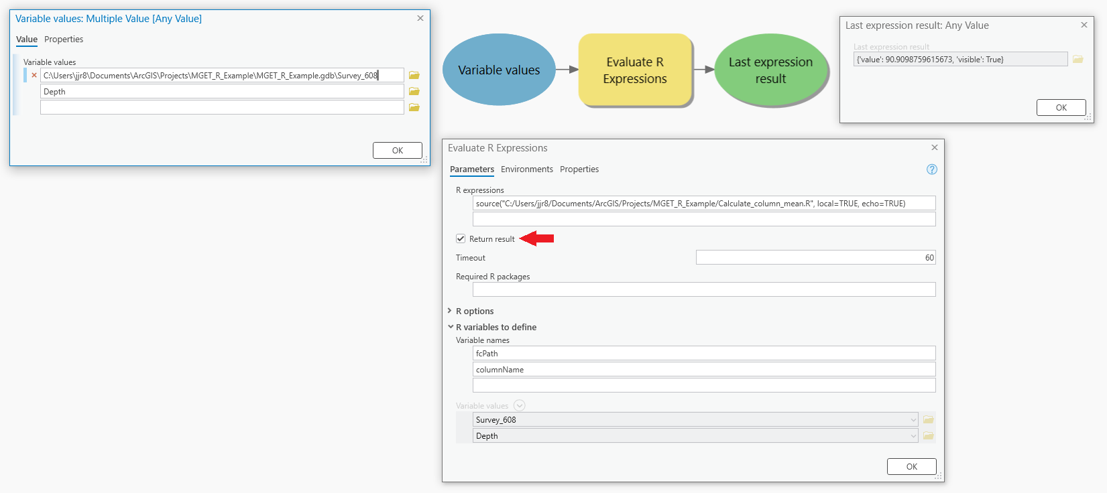Select the Evaluate R Expressions tool box
The height and width of the screenshot is (493, 1107).
click(x=635, y=70)
